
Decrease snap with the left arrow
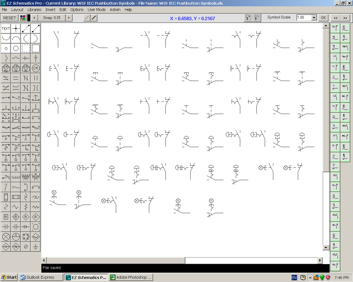pos(34,18)
